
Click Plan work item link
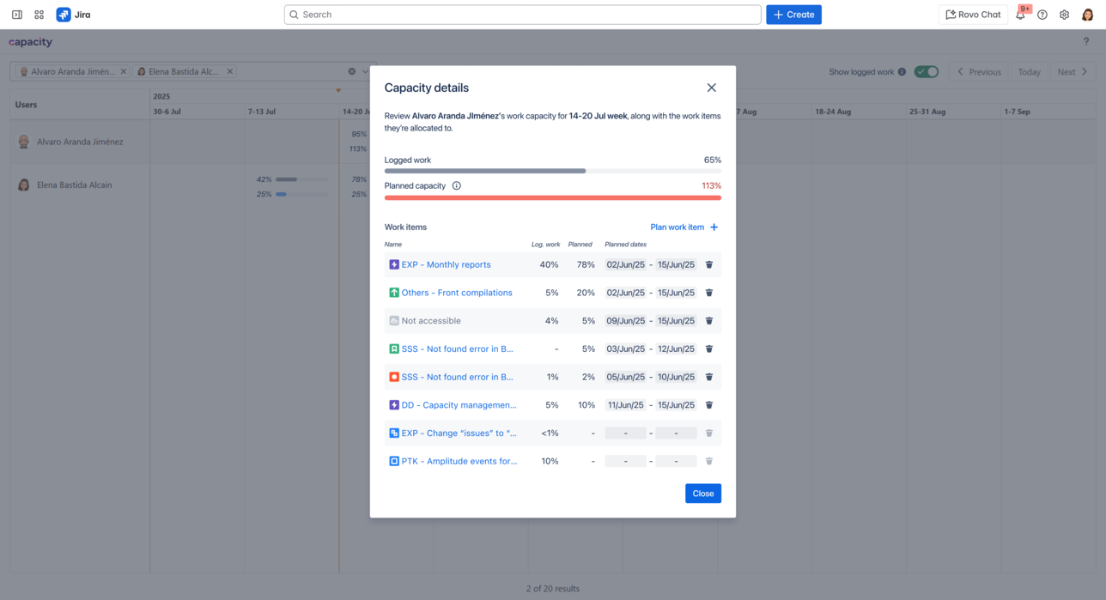tap(678, 227)
